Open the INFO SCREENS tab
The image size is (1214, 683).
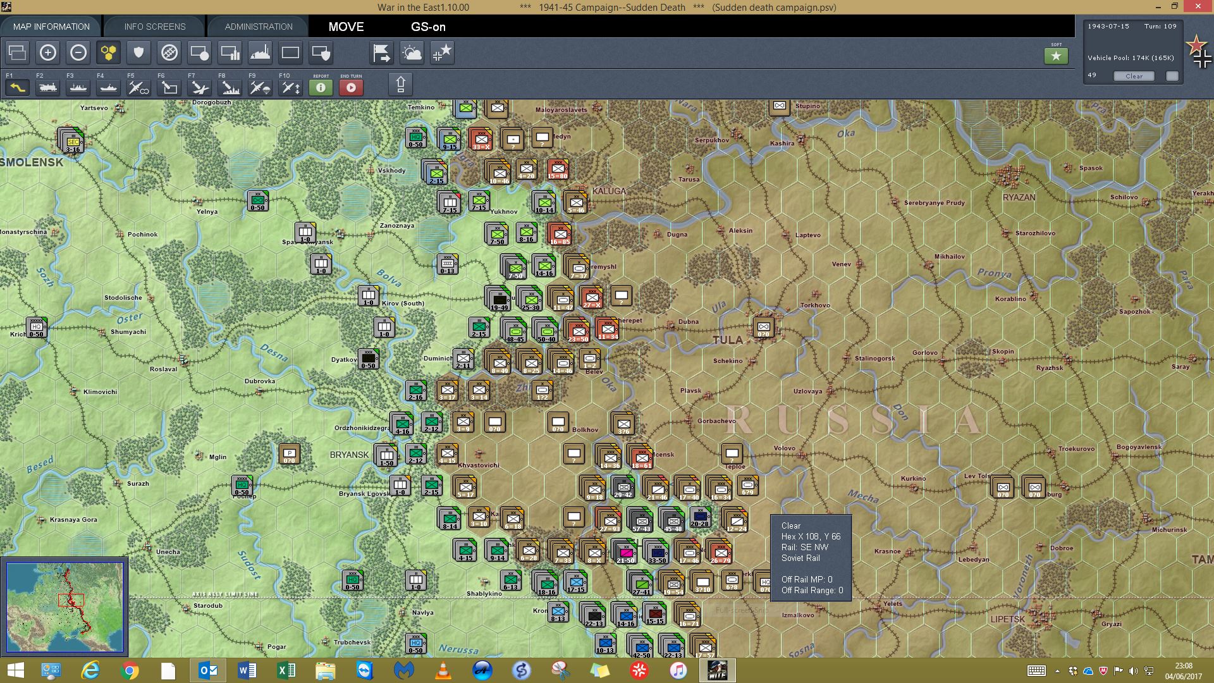tap(155, 27)
